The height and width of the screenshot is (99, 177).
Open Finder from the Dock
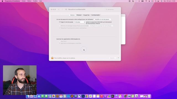28,96
